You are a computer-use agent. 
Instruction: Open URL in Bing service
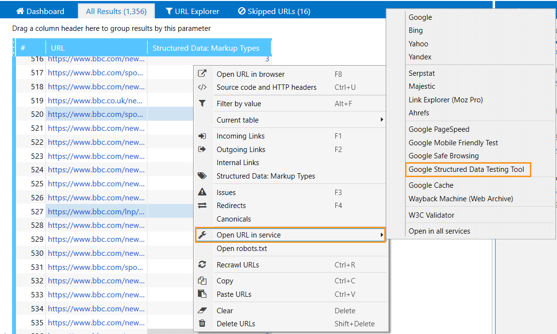click(x=416, y=30)
